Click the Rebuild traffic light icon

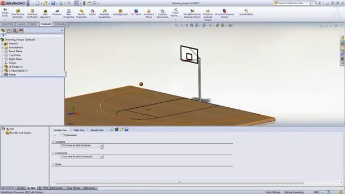click(x=84, y=3)
